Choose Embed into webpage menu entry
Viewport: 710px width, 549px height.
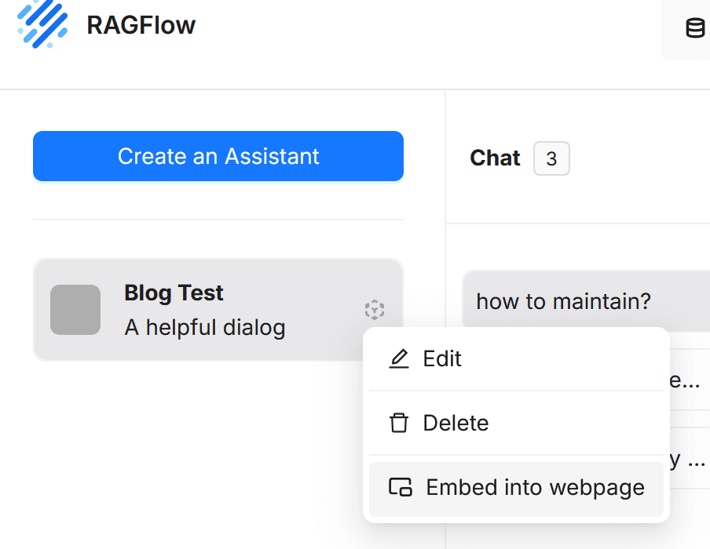coord(535,487)
